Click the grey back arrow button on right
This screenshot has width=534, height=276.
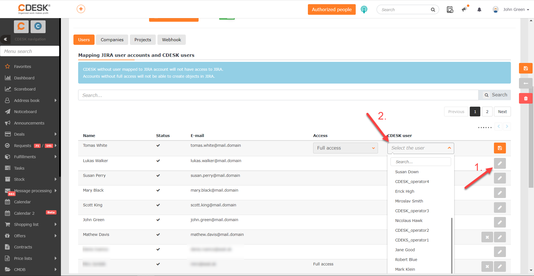(526, 83)
